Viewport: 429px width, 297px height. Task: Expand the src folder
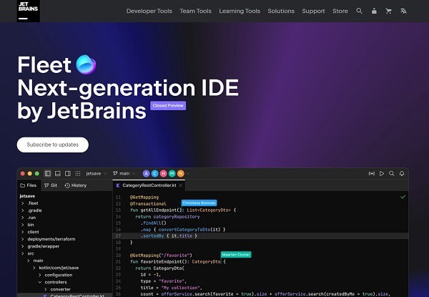coord(22,253)
